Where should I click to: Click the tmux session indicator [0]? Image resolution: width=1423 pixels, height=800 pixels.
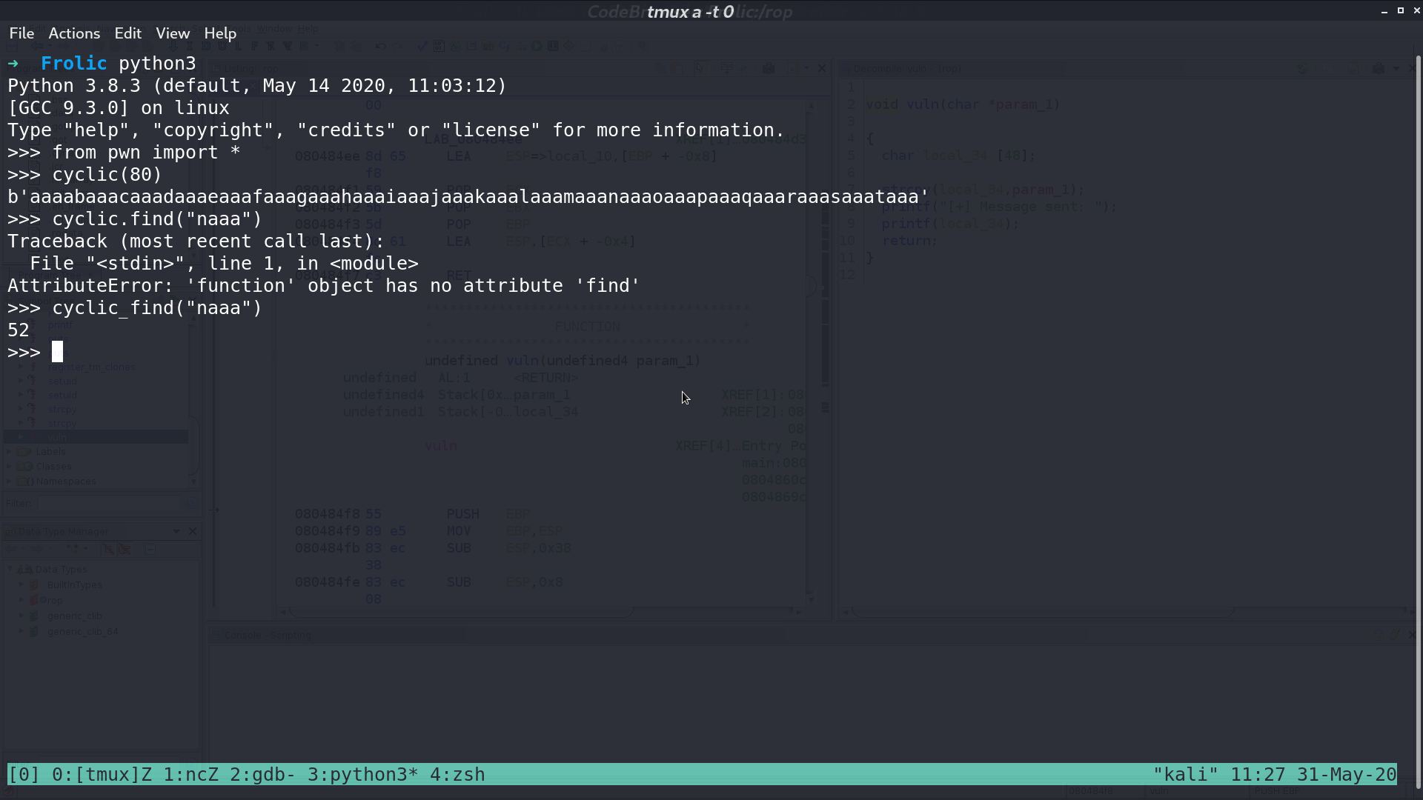(24, 775)
